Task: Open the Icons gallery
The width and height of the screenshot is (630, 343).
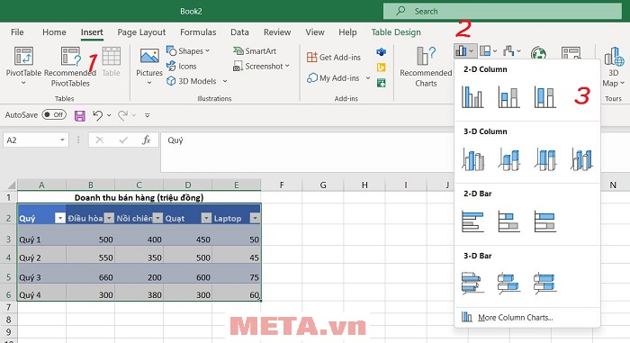Action: [182, 66]
